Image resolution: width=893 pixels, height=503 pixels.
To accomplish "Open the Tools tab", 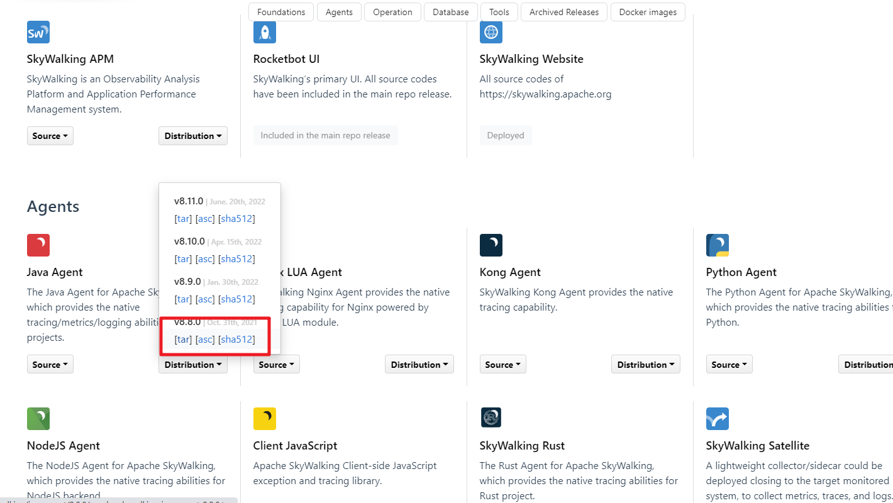I will coord(499,12).
